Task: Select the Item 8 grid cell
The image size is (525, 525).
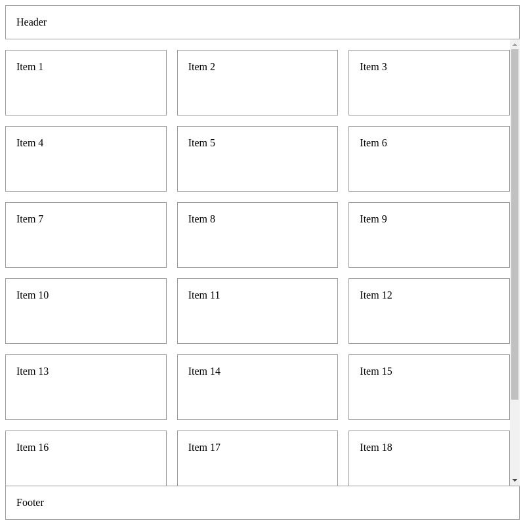Action: coord(257,235)
